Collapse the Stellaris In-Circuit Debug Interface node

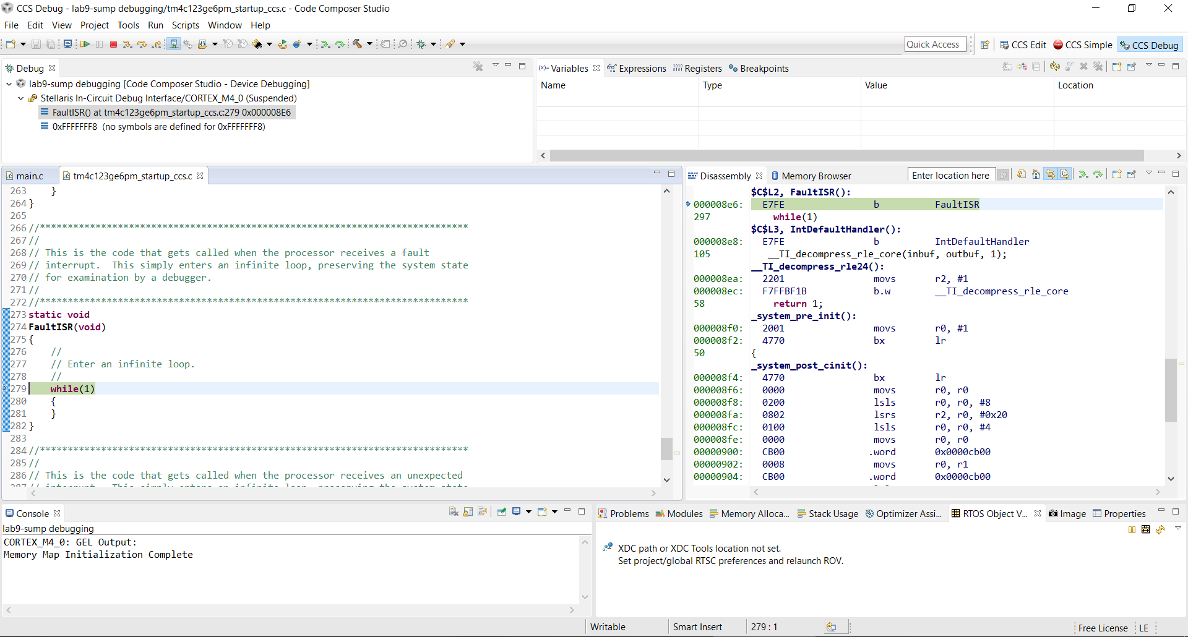pyautogui.click(x=21, y=98)
